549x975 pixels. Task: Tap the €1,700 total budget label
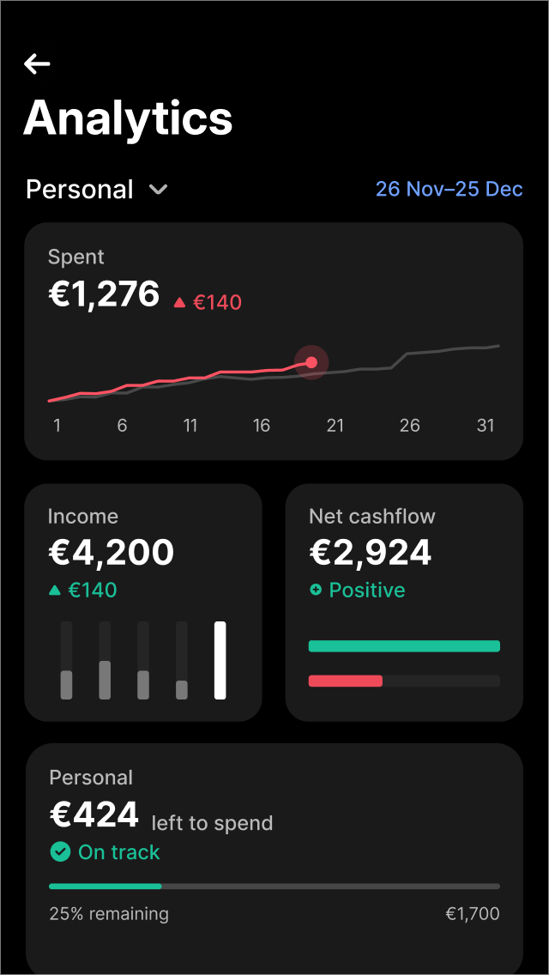coord(473,913)
